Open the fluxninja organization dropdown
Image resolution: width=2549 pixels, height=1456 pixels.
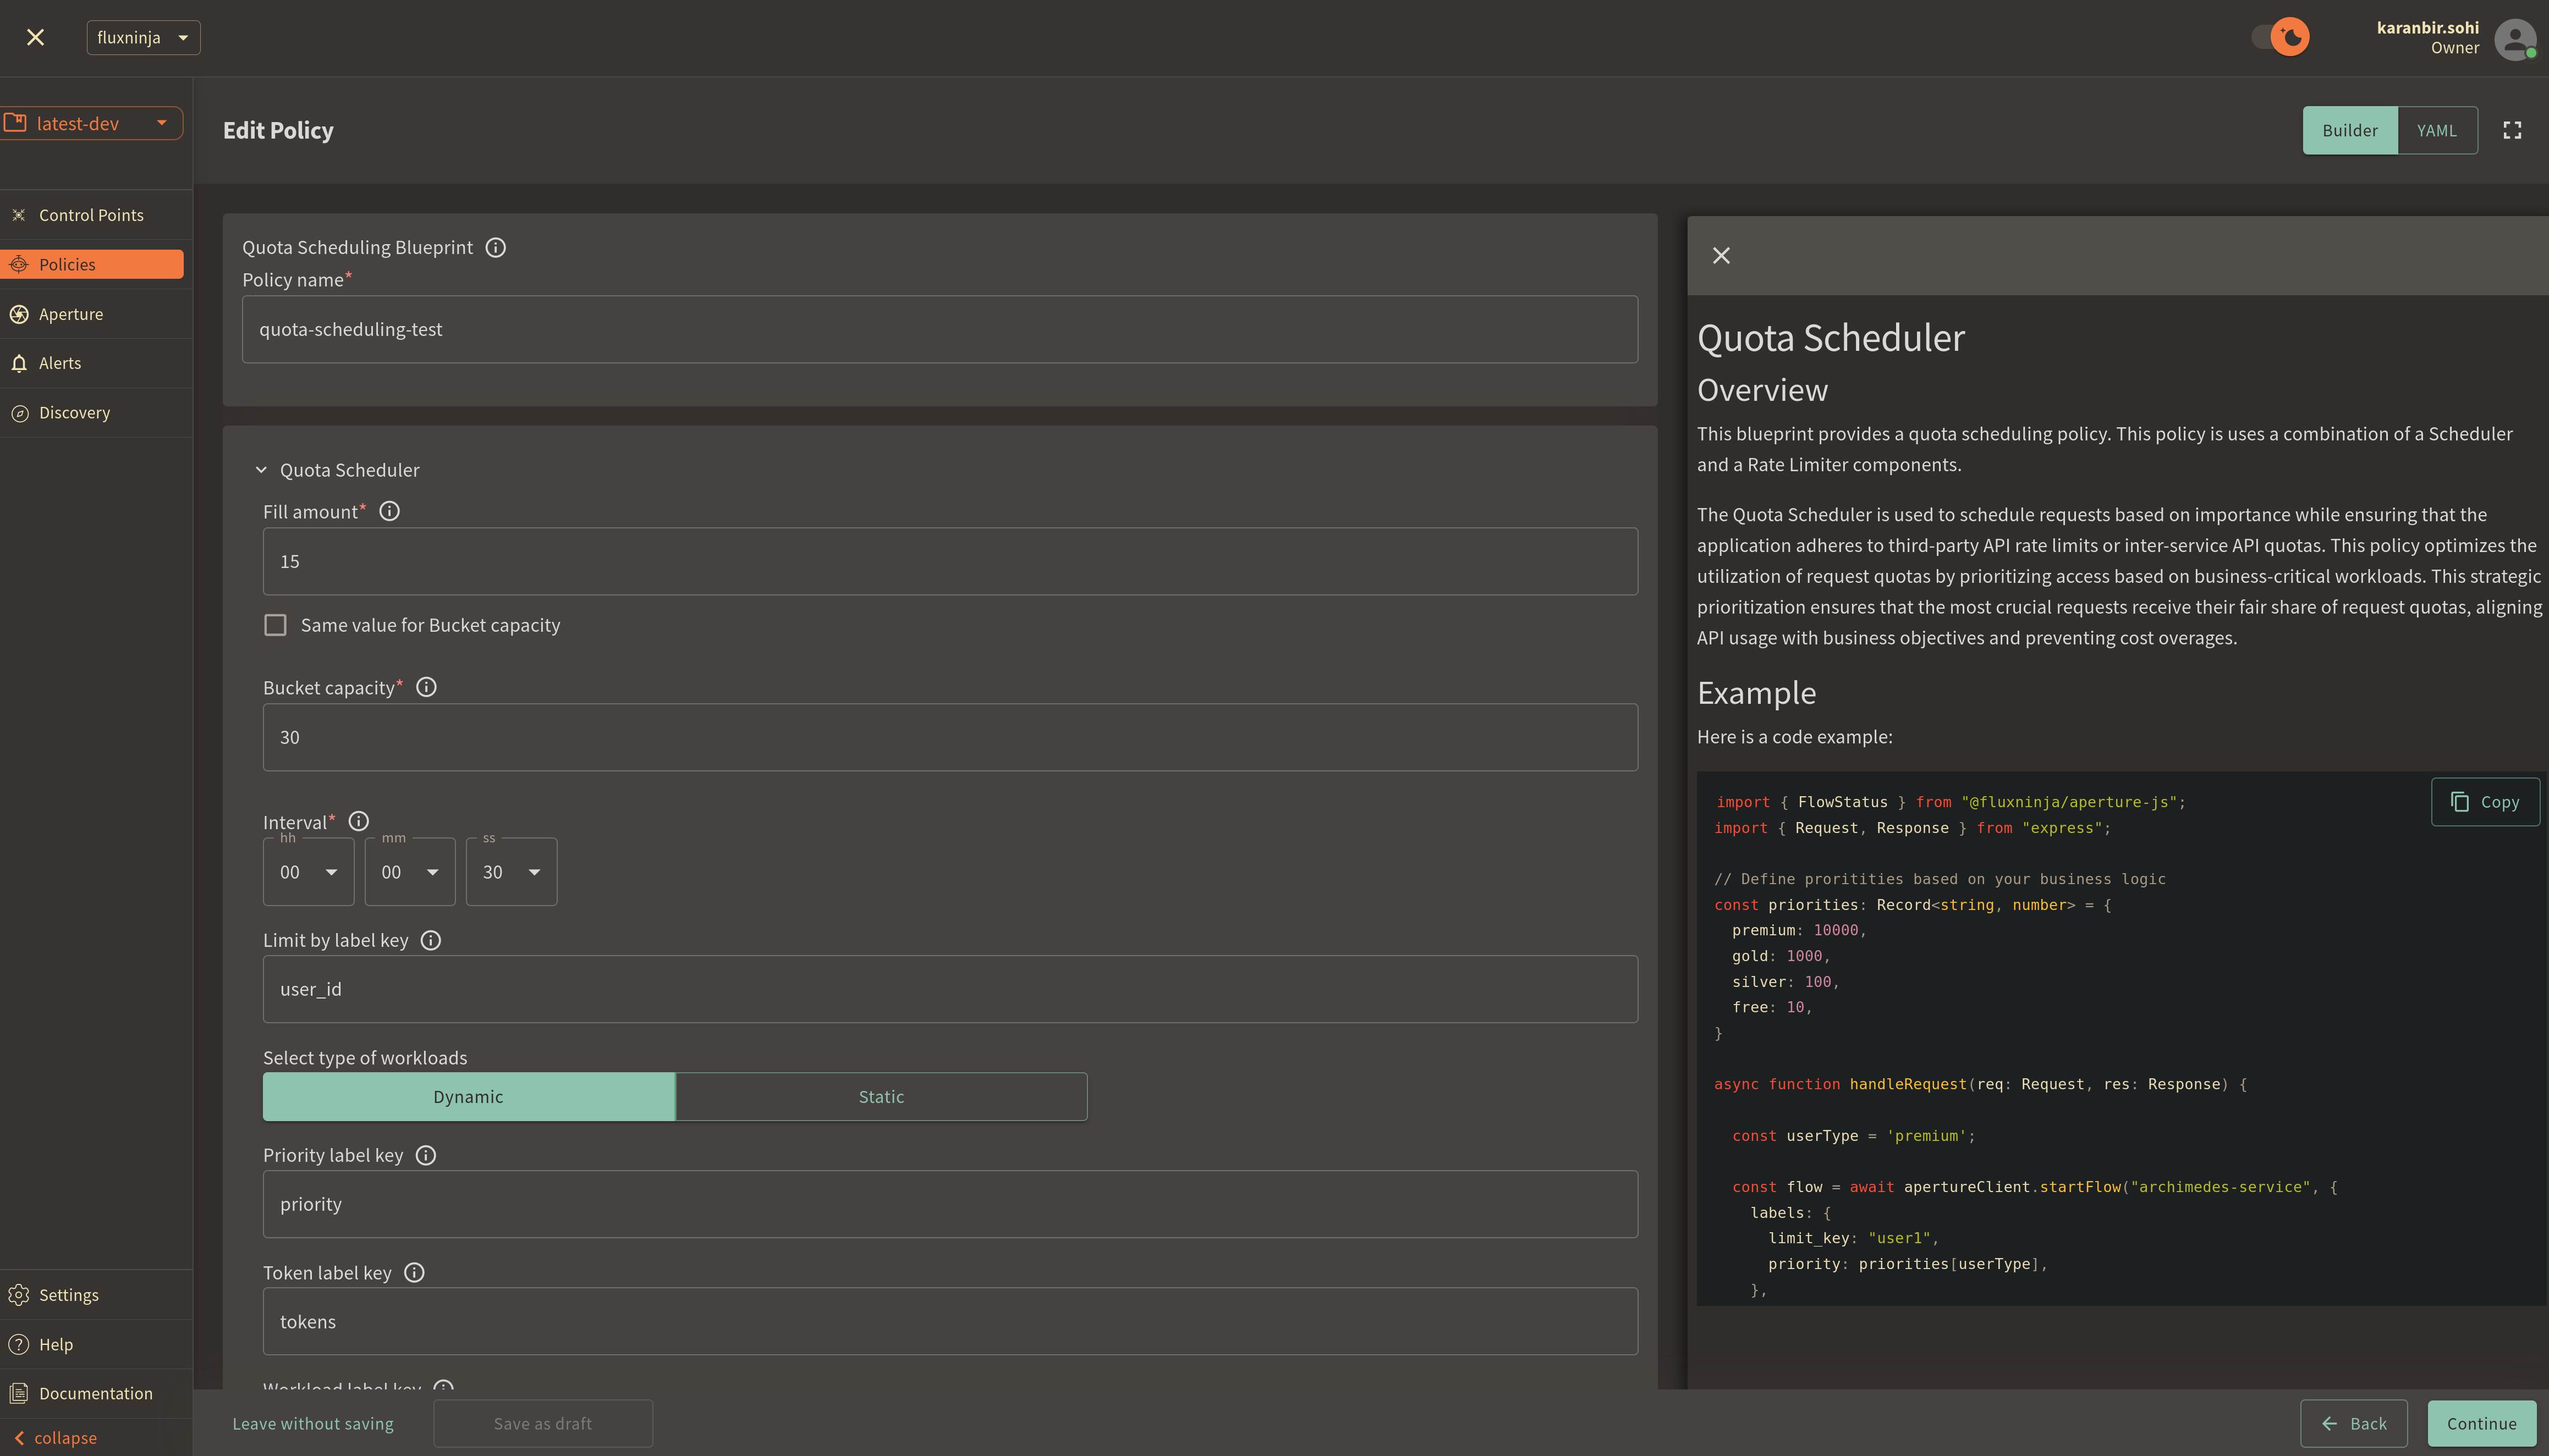click(143, 37)
